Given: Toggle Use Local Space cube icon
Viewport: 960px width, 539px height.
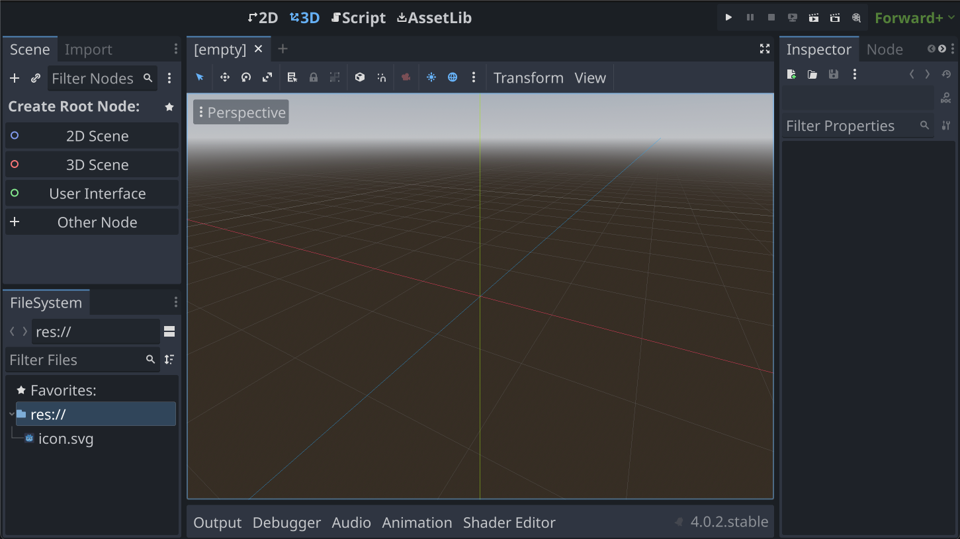Looking at the screenshot, I should (x=360, y=77).
